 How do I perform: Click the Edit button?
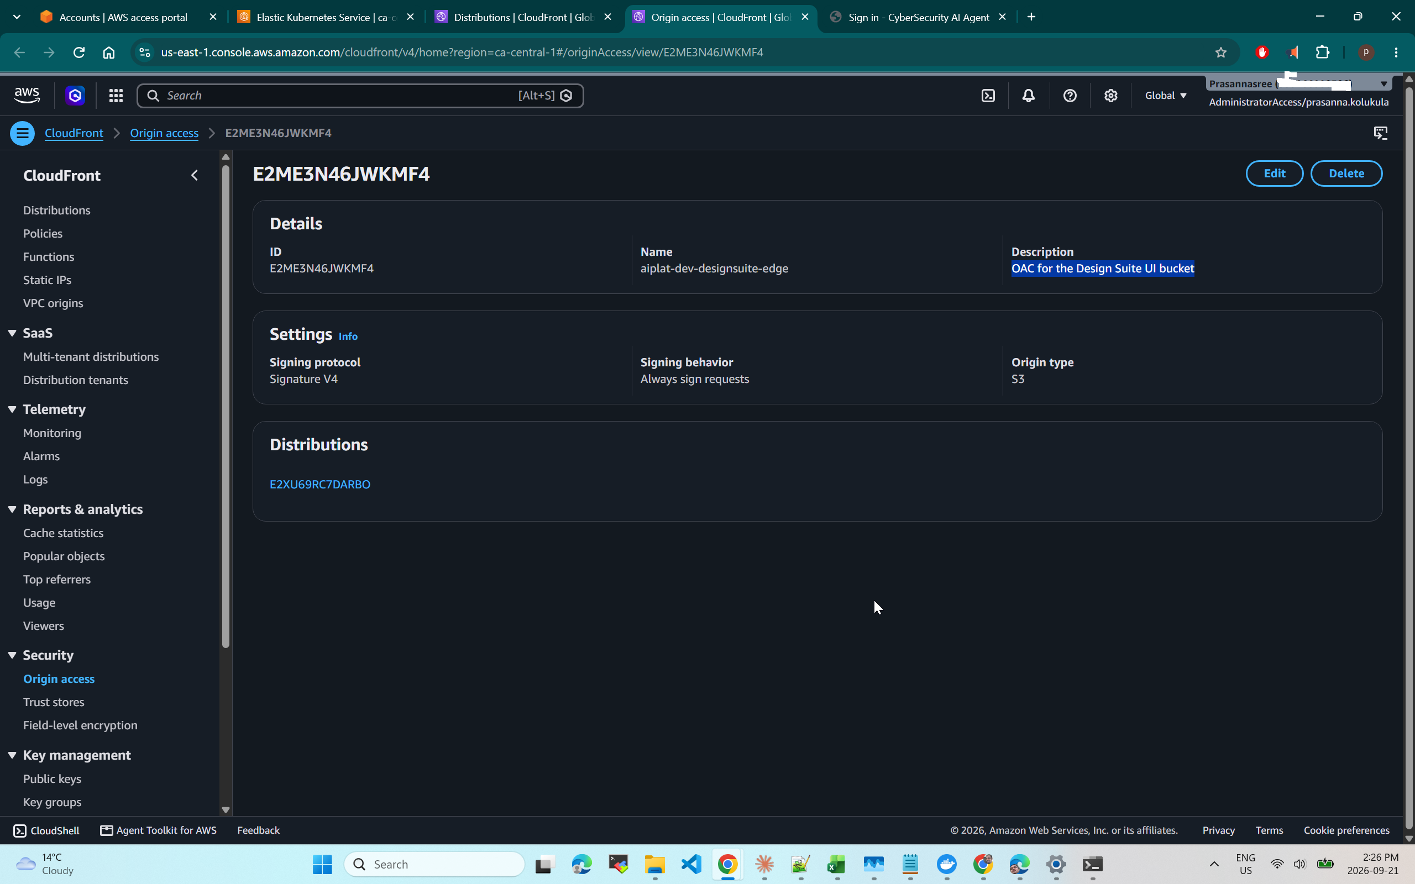coord(1274,173)
